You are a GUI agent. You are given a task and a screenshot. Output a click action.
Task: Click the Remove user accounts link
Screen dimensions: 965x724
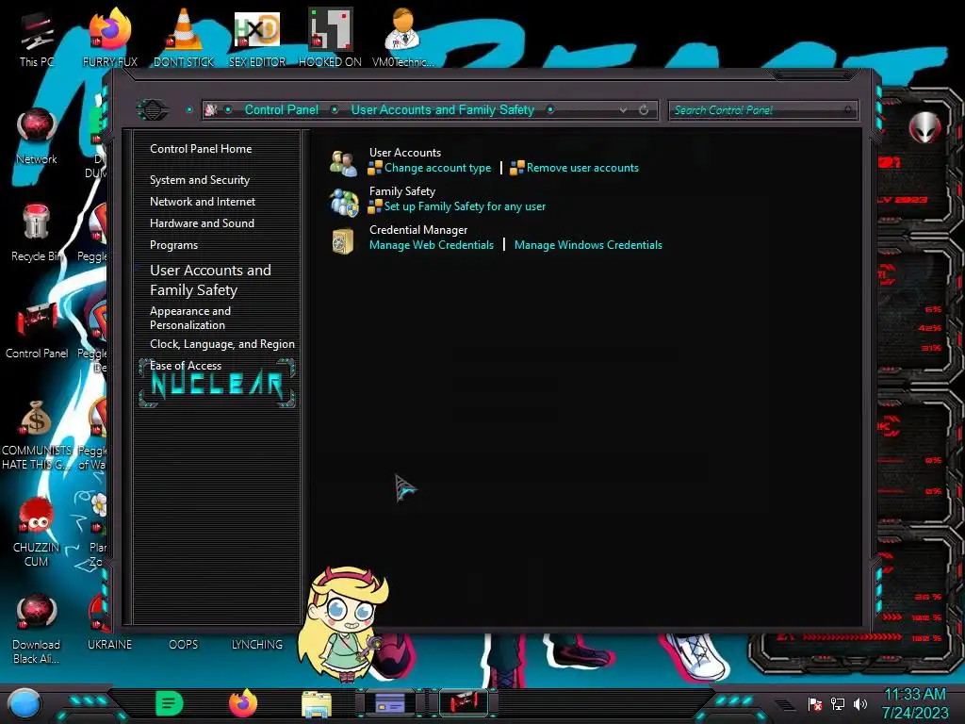coord(582,168)
